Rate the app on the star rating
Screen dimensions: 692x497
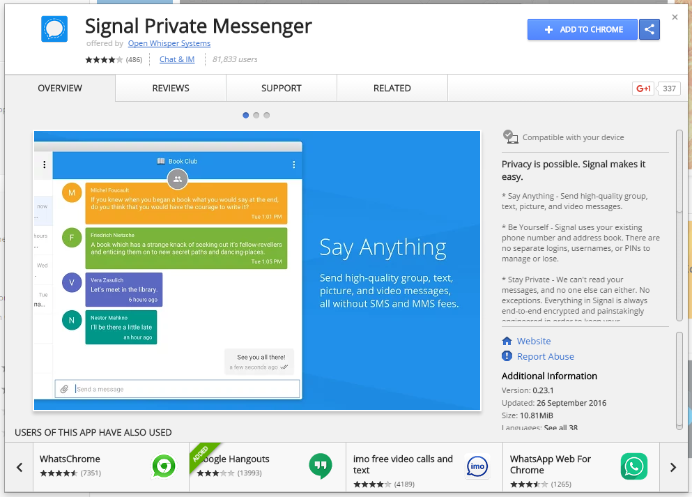point(103,59)
